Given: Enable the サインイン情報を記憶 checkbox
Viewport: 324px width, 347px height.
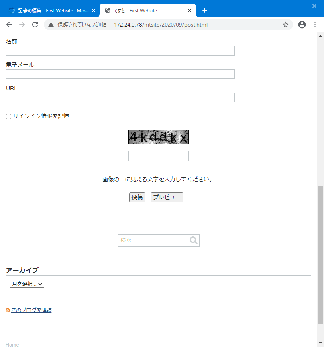Looking at the screenshot, I should coord(8,116).
